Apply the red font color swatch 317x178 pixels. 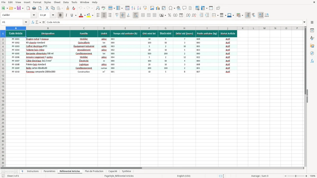tap(81, 15)
